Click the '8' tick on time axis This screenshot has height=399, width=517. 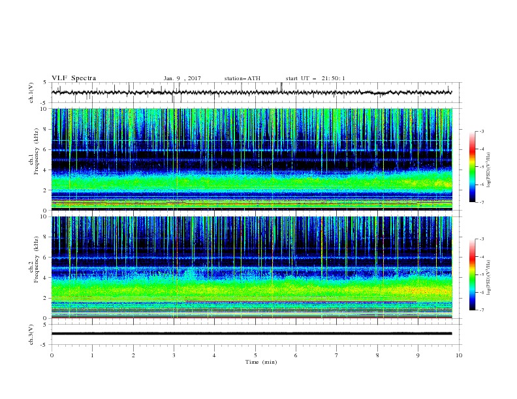tap(377, 355)
